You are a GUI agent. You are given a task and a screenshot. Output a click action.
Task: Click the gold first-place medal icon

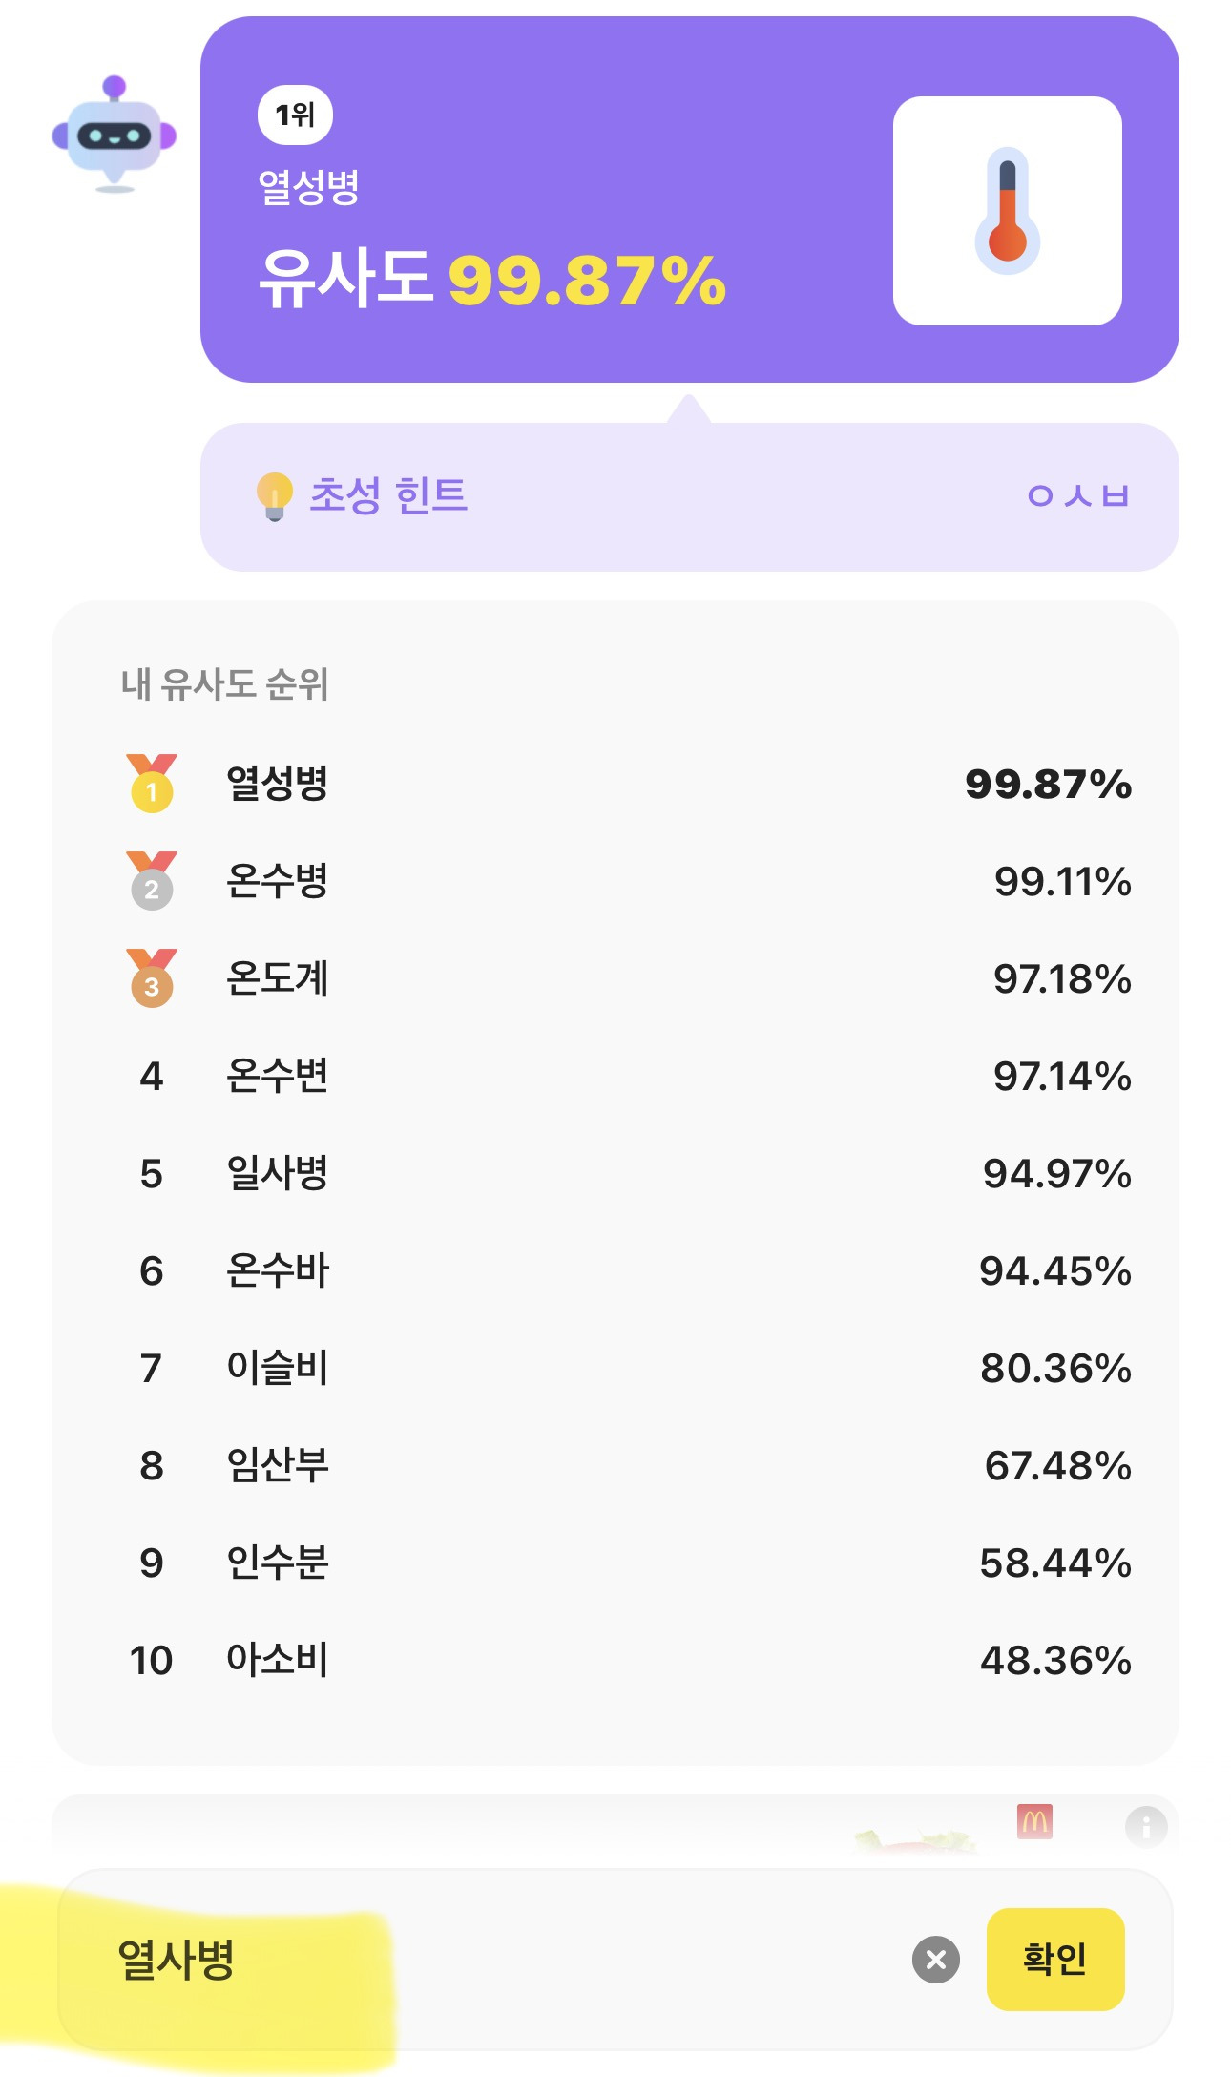coord(152,784)
